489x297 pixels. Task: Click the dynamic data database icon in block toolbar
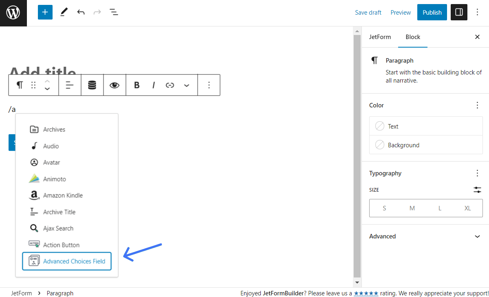click(92, 85)
